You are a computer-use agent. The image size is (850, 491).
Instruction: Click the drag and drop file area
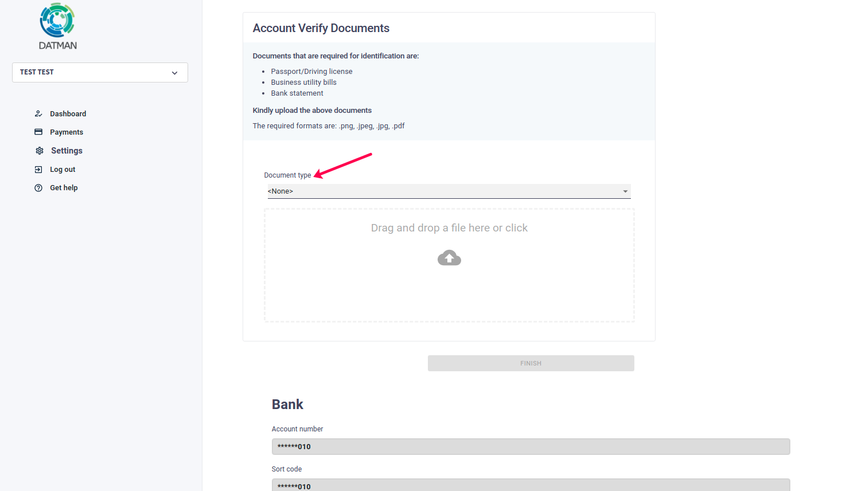[x=449, y=265]
